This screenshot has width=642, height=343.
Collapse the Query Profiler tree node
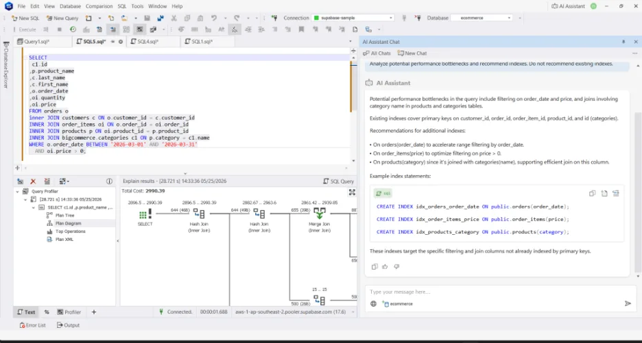pos(18,191)
